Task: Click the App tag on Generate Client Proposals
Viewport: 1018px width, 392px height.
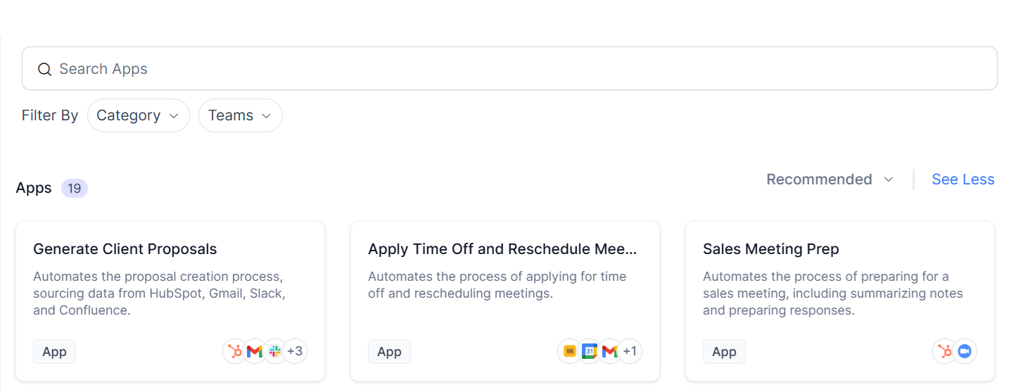Action: (x=54, y=352)
